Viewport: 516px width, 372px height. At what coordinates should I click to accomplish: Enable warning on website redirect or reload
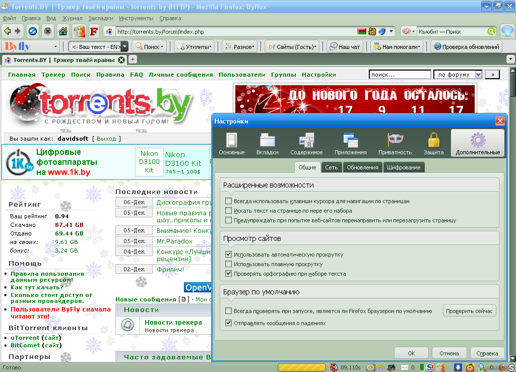point(228,220)
